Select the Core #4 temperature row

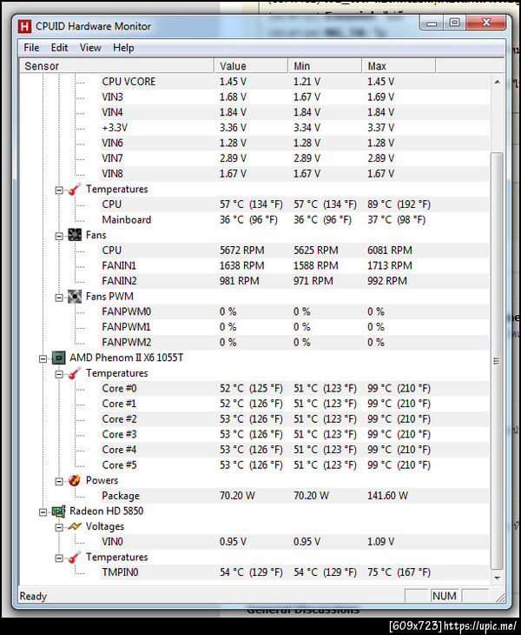pyautogui.click(x=294, y=450)
